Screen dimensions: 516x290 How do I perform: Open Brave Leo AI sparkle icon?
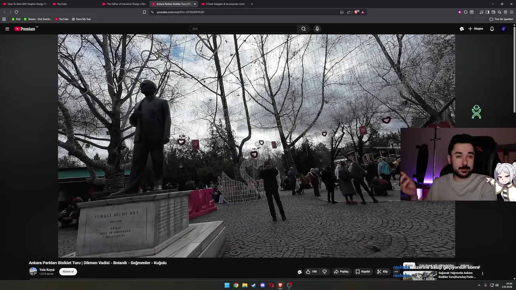point(499,12)
